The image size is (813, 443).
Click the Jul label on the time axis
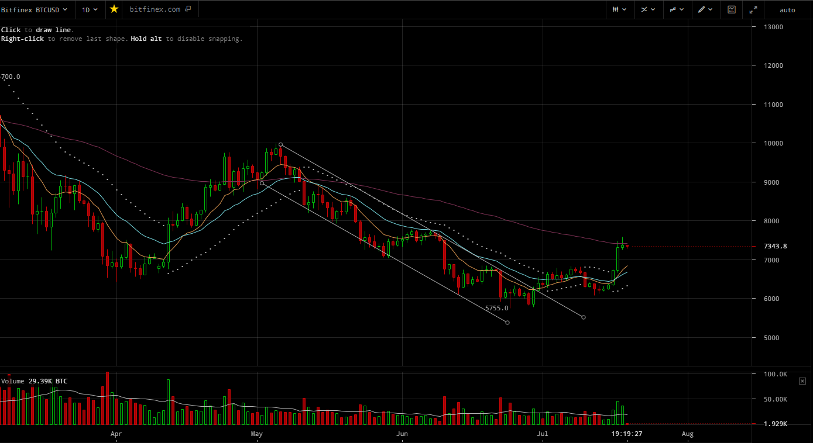543,434
